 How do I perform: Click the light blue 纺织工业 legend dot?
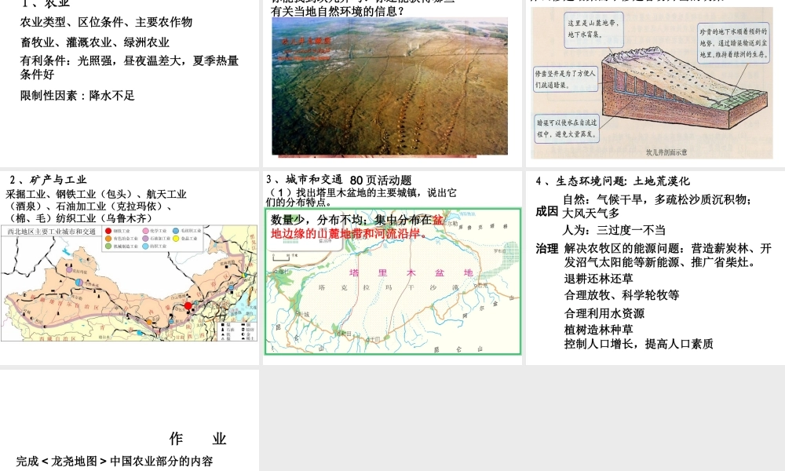pyautogui.click(x=146, y=246)
